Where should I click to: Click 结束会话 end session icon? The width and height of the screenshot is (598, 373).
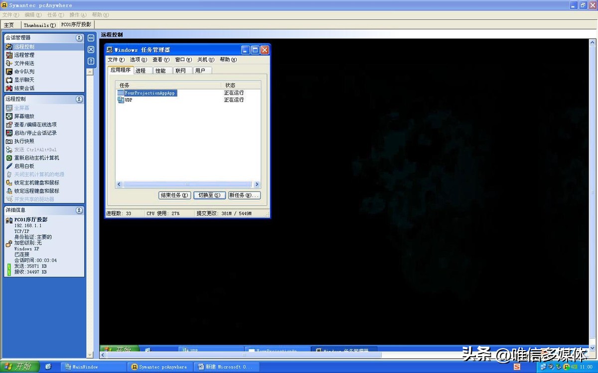tap(9, 88)
